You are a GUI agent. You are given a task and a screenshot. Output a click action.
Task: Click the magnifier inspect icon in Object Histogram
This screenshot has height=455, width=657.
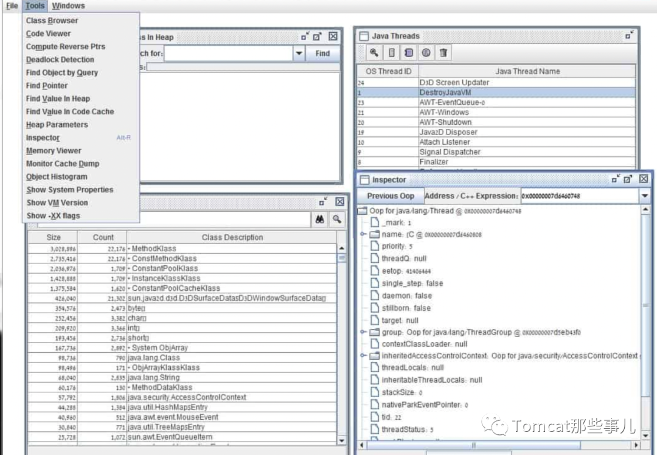click(337, 219)
